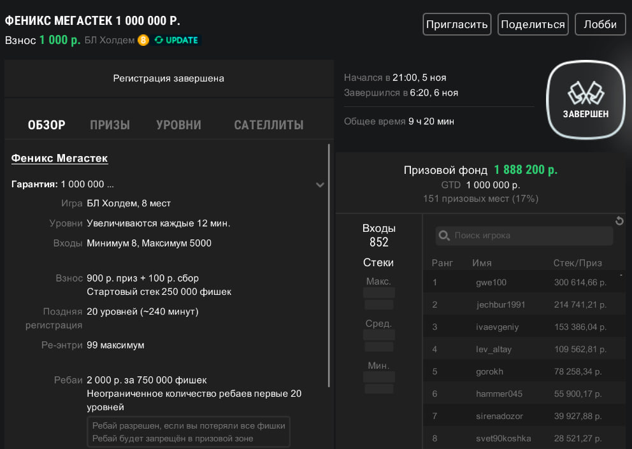Click the magnifier icon in player search

pos(444,236)
